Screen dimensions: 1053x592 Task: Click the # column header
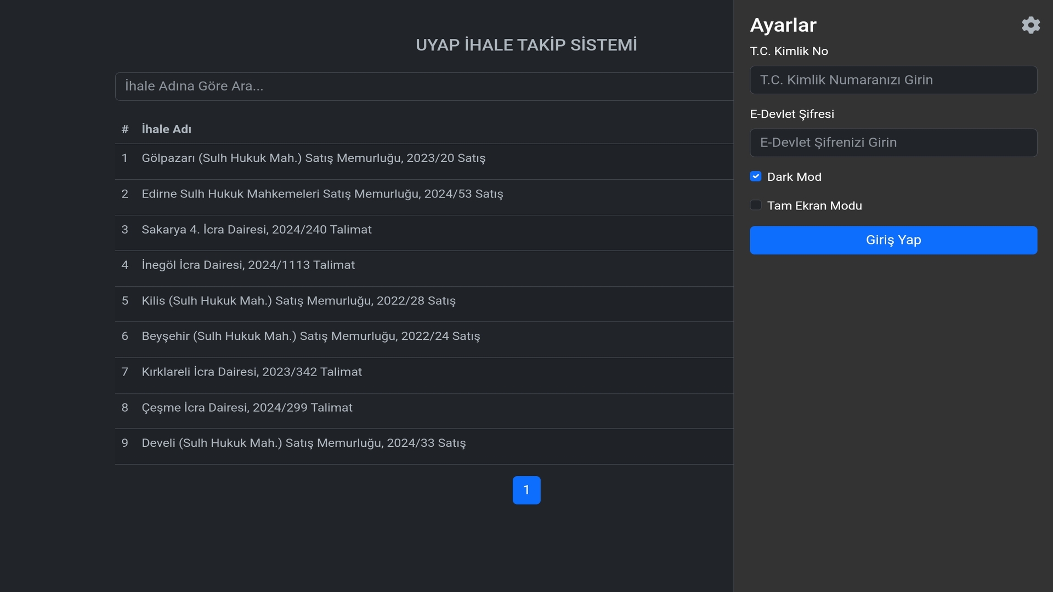125,129
